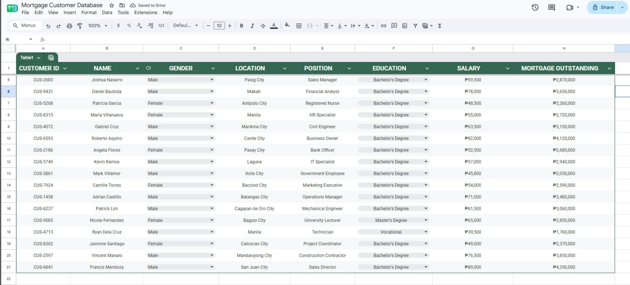Open the font family dropdown
This screenshot has width=630, height=285.
click(185, 26)
